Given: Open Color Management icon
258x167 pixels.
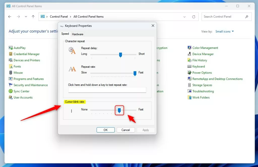Looking at the screenshot, I should 189,48.
